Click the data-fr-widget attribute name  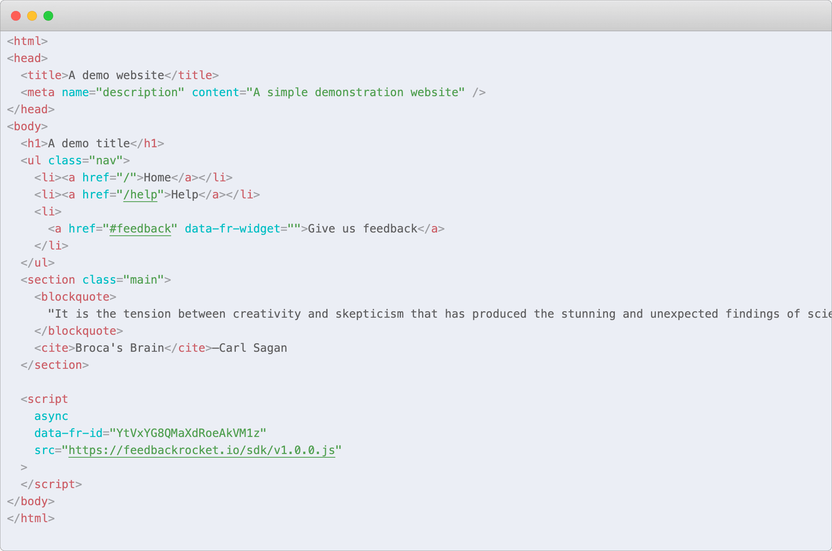coord(233,229)
